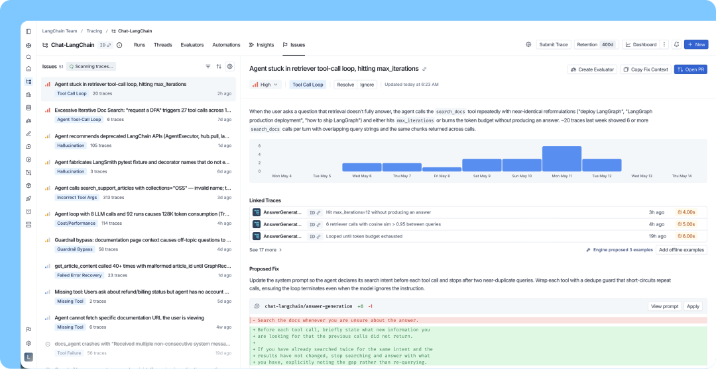
Task: Apply the proposed prompt fix
Action: (x=693, y=306)
